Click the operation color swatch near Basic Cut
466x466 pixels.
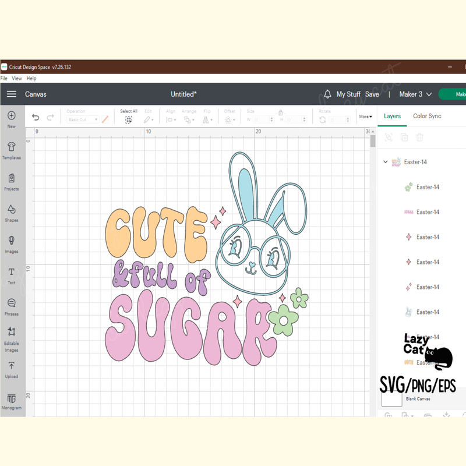click(x=105, y=119)
